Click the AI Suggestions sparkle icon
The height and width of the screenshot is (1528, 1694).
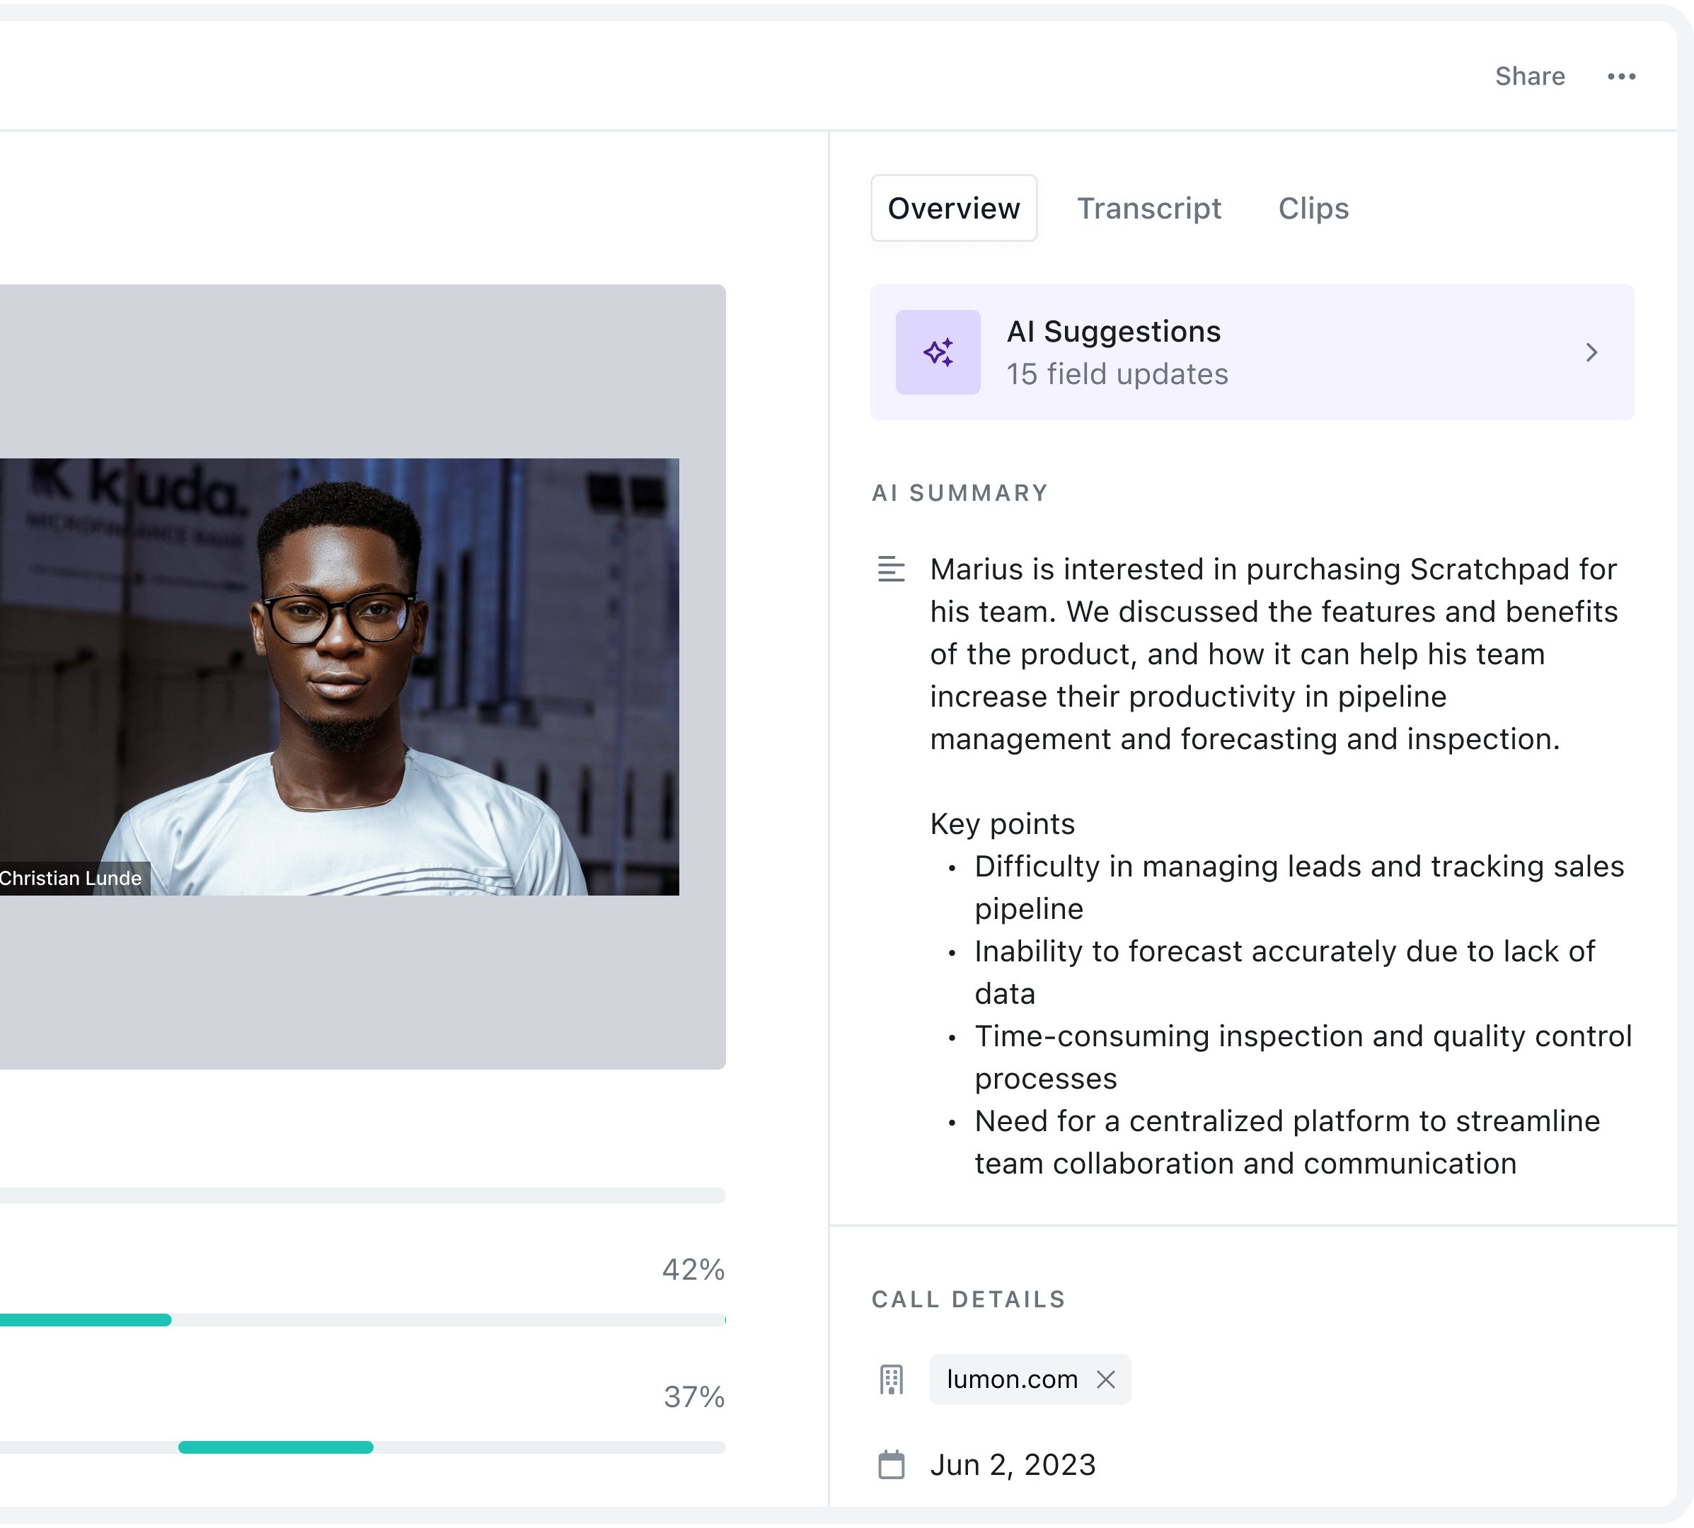click(938, 352)
